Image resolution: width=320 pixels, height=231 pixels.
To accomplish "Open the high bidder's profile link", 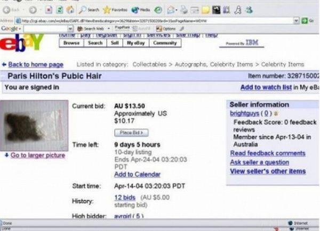I will click(x=123, y=216).
